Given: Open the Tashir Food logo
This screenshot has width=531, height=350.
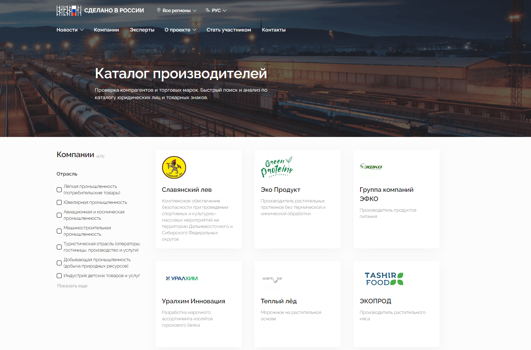Looking at the screenshot, I should click(384, 279).
